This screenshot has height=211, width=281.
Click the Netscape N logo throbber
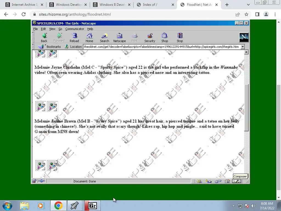244,37
